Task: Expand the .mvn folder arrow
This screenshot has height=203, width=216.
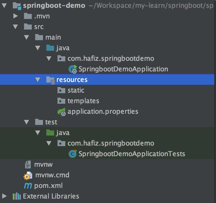Action: (x=15, y=16)
